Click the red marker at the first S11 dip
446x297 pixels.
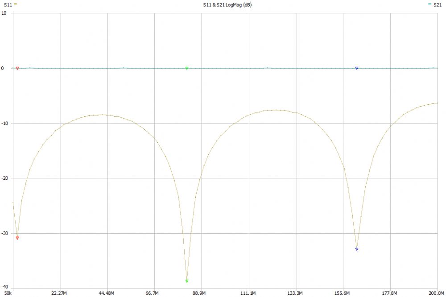point(17,238)
